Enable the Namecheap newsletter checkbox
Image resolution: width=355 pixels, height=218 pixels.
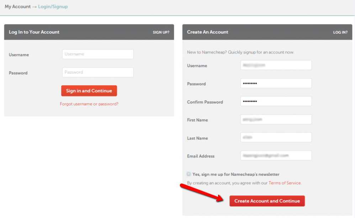[x=189, y=174]
